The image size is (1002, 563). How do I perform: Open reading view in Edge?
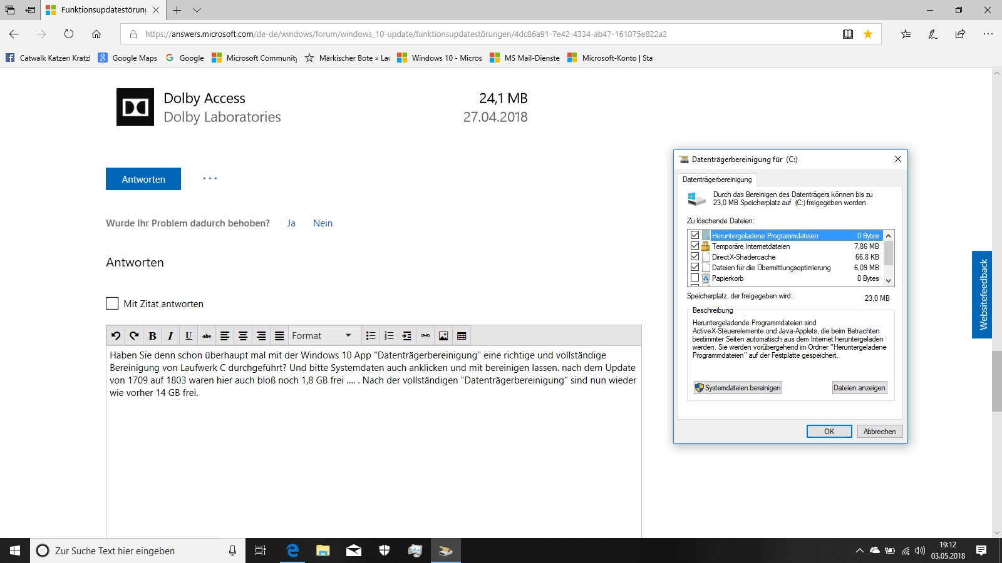click(x=848, y=34)
